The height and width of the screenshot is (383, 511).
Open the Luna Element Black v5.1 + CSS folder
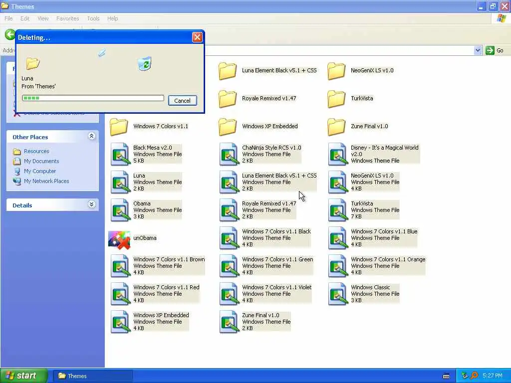click(x=228, y=71)
